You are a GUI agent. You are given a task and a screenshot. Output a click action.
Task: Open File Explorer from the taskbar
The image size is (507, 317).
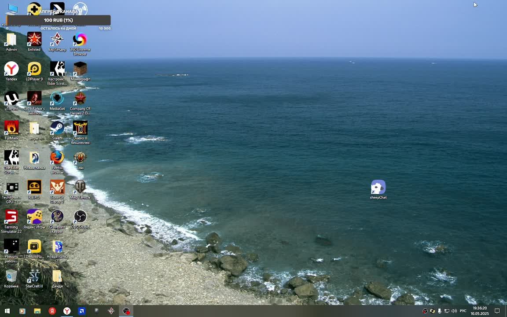37,311
